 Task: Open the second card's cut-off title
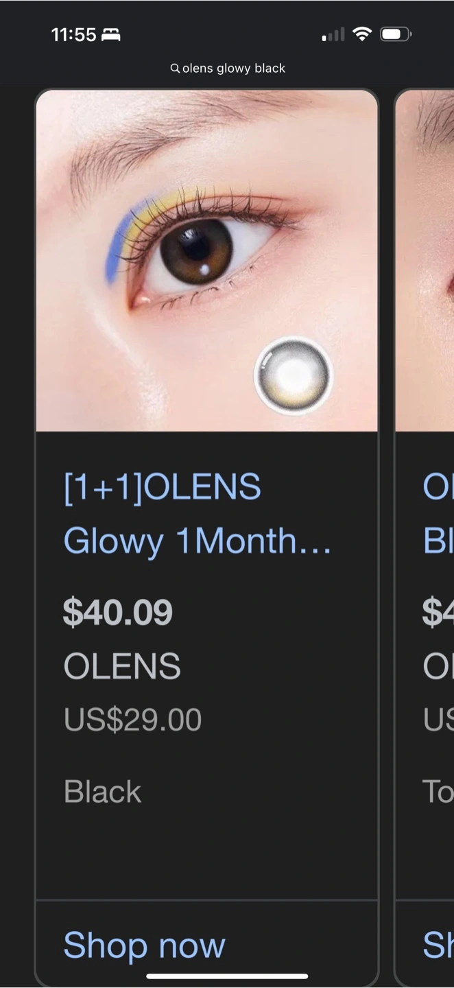[438, 515]
